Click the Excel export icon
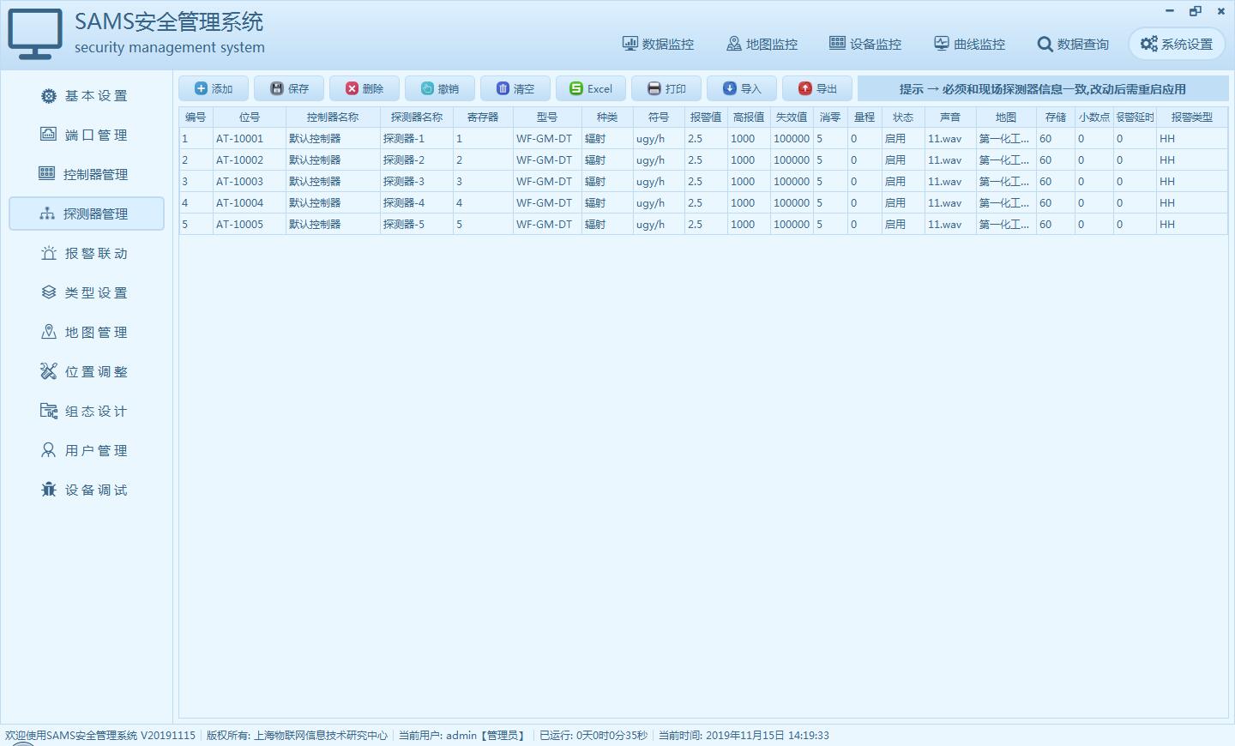This screenshot has height=746, width=1235. pos(576,88)
